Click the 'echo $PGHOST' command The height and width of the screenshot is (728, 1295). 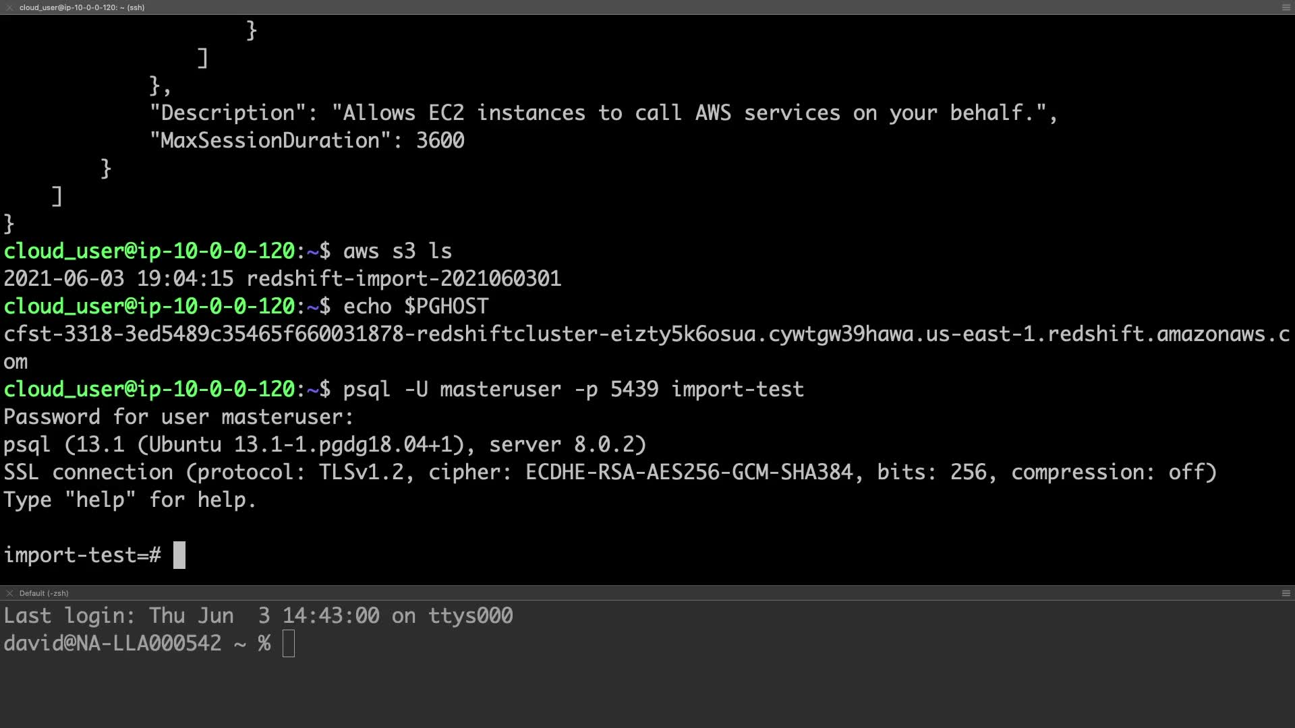[x=415, y=307]
